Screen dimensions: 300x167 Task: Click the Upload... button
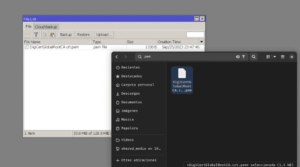pos(104,35)
